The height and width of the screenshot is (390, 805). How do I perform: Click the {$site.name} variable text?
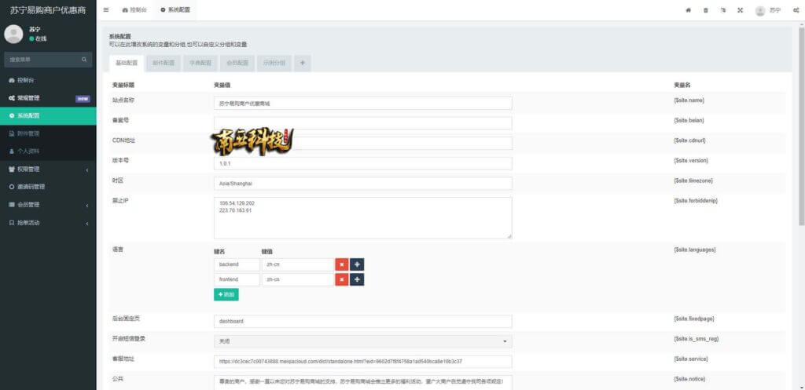tap(689, 101)
